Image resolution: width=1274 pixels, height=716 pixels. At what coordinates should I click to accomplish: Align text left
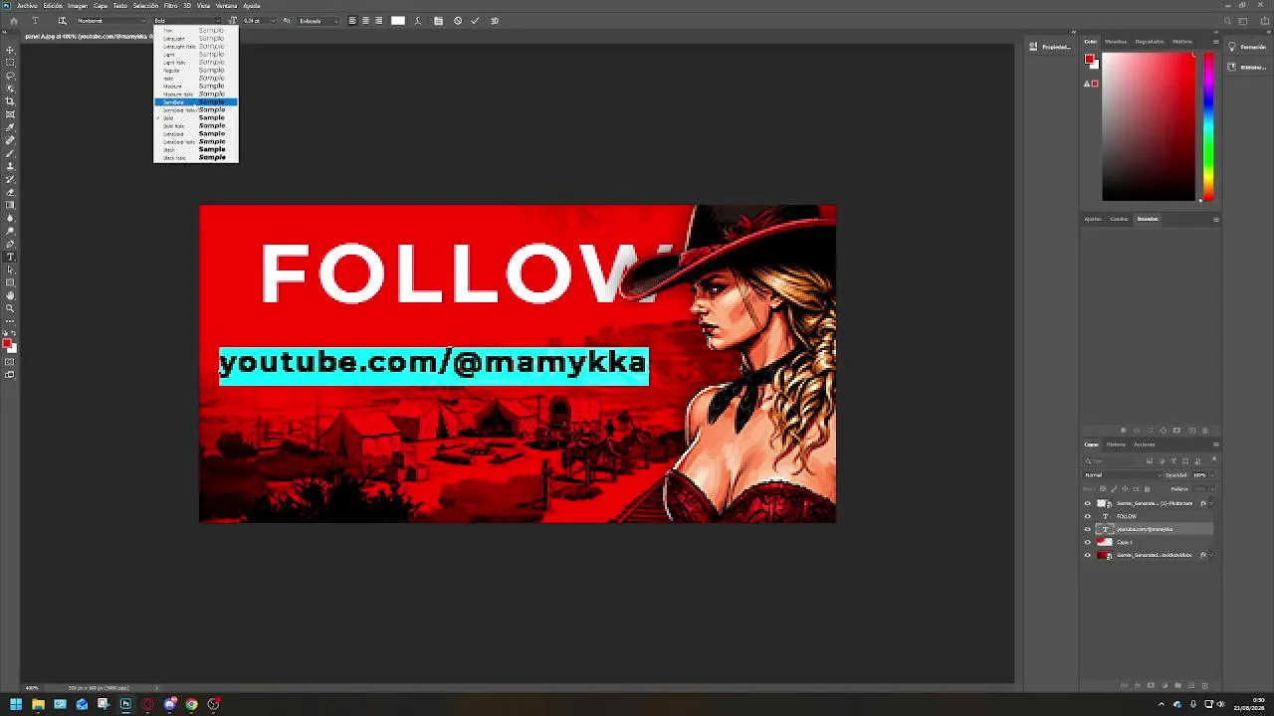pos(352,21)
